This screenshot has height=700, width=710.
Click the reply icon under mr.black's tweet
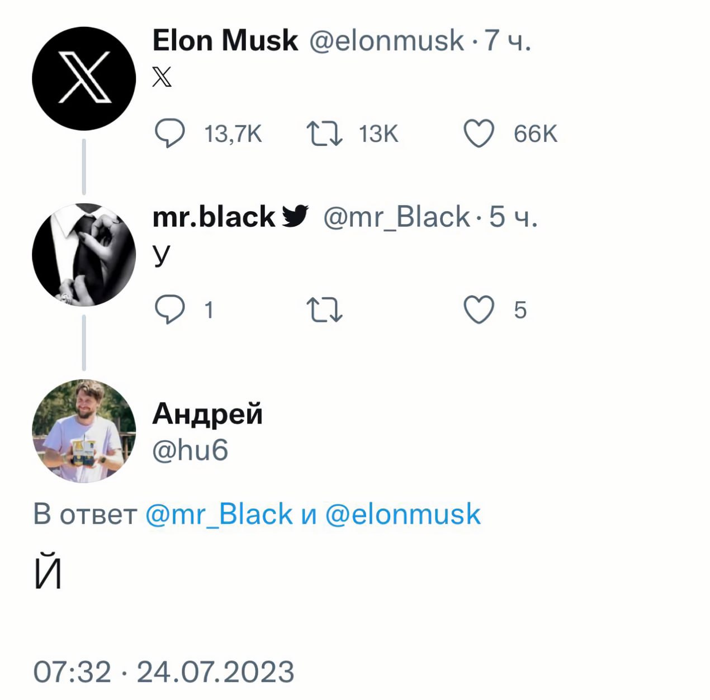point(169,310)
